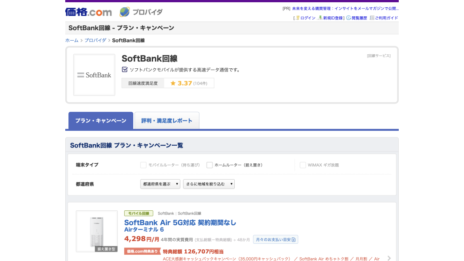Click the checkmark icon beside description
464x261 pixels.
pos(125,69)
